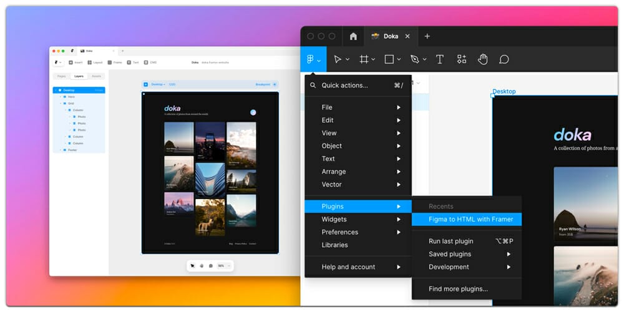Open the Frame tool options chevron

pos(373,59)
